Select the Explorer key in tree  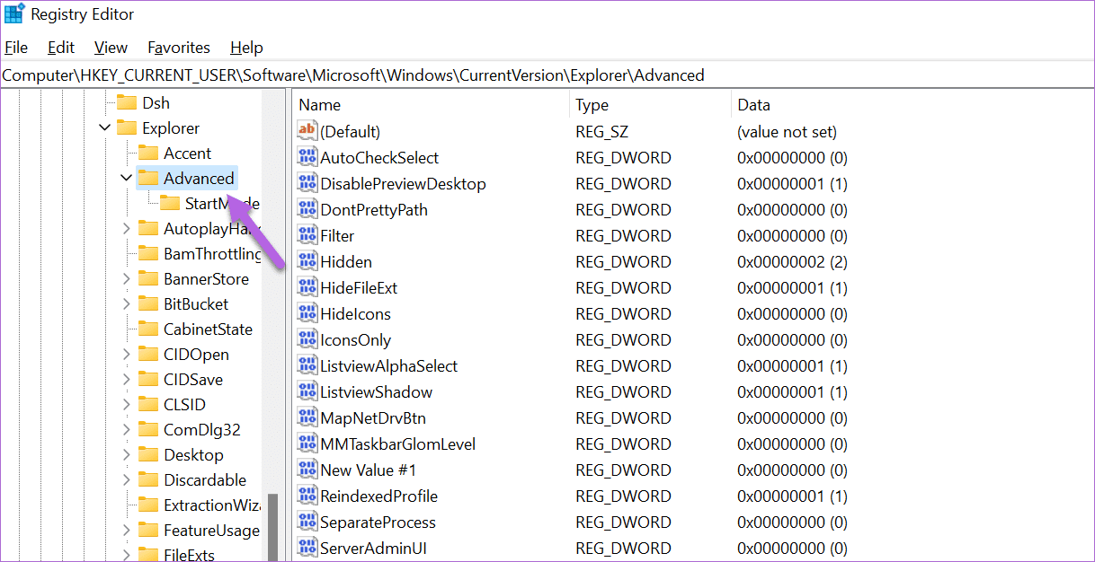click(171, 128)
